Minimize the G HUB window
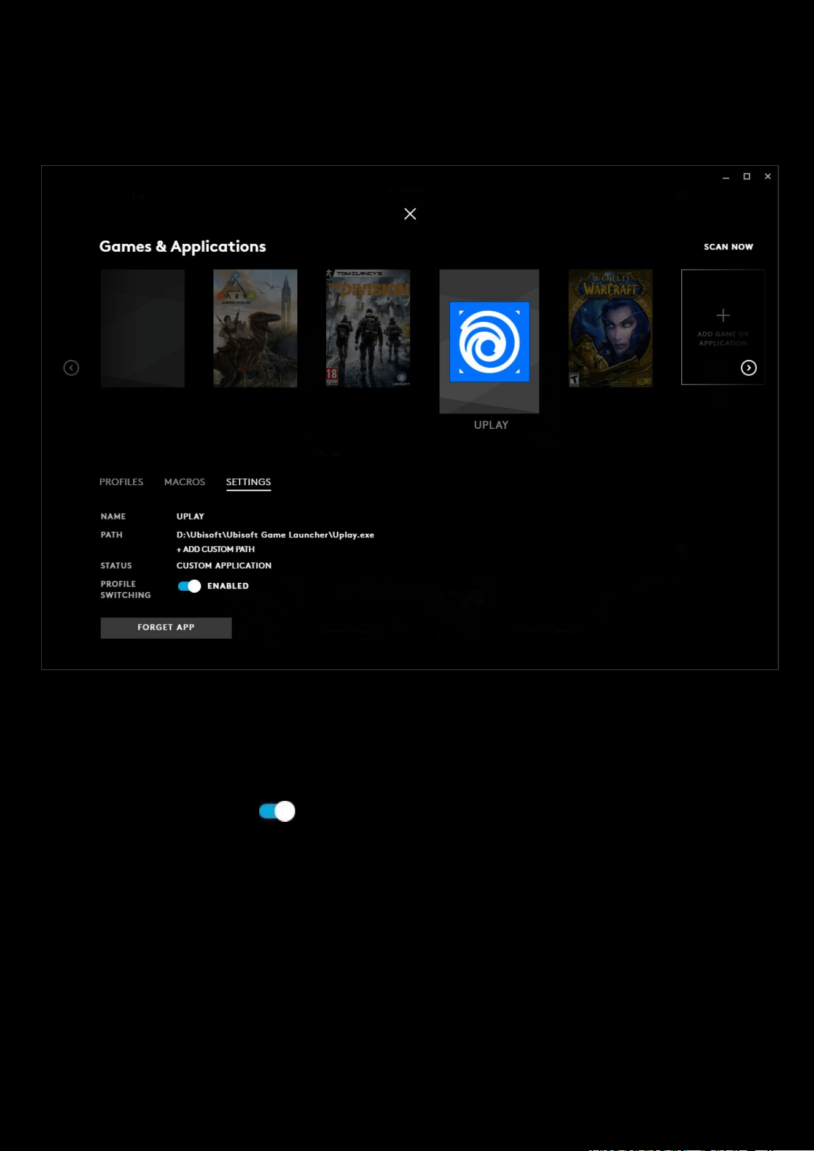 [726, 177]
